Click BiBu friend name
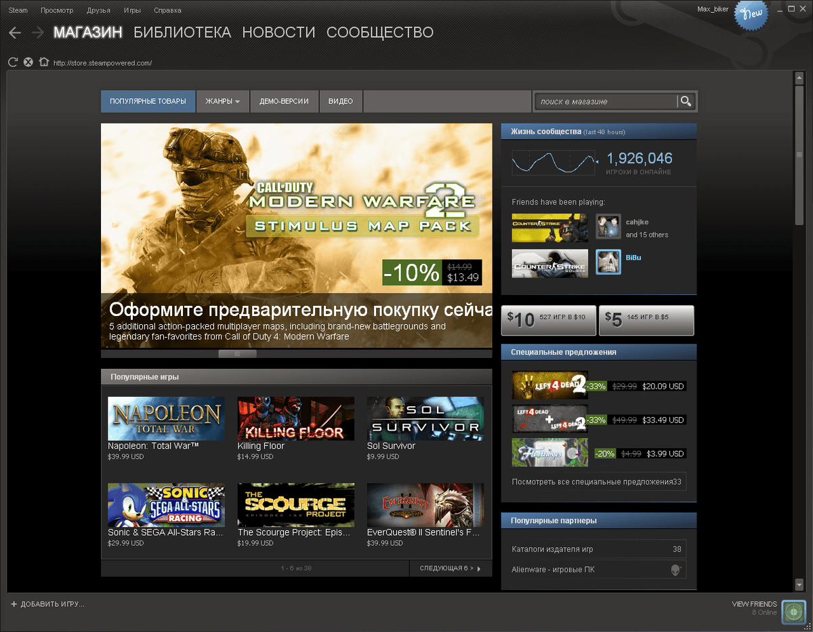Screen dimensions: 813x632 pyautogui.click(x=633, y=258)
